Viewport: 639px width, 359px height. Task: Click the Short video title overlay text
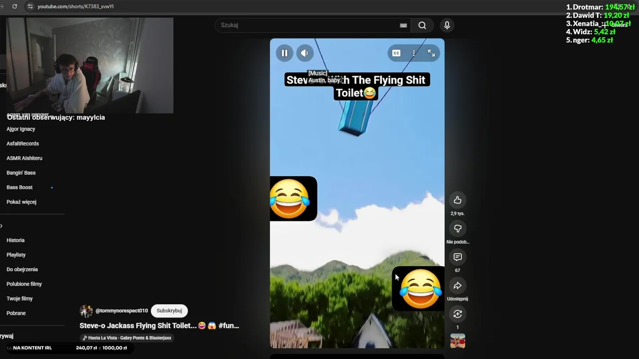coord(356,86)
